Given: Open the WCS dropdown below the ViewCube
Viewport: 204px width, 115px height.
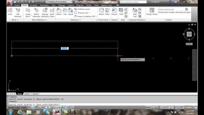Looking at the screenshot, I should coord(189,44).
